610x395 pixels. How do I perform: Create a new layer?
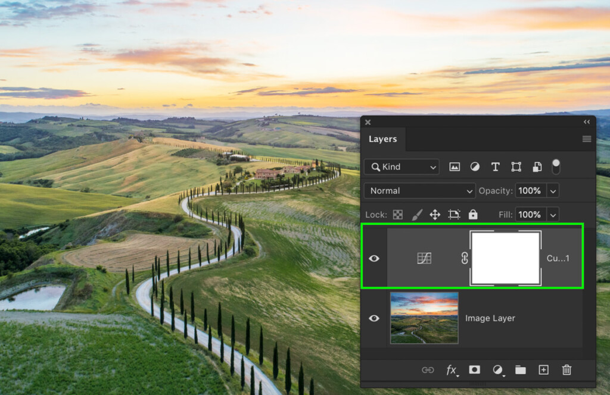543,370
